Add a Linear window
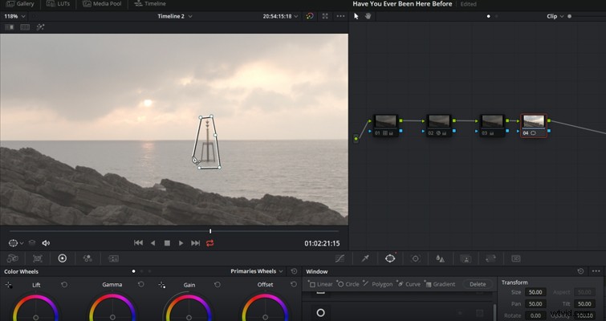The height and width of the screenshot is (321, 606). click(x=320, y=284)
